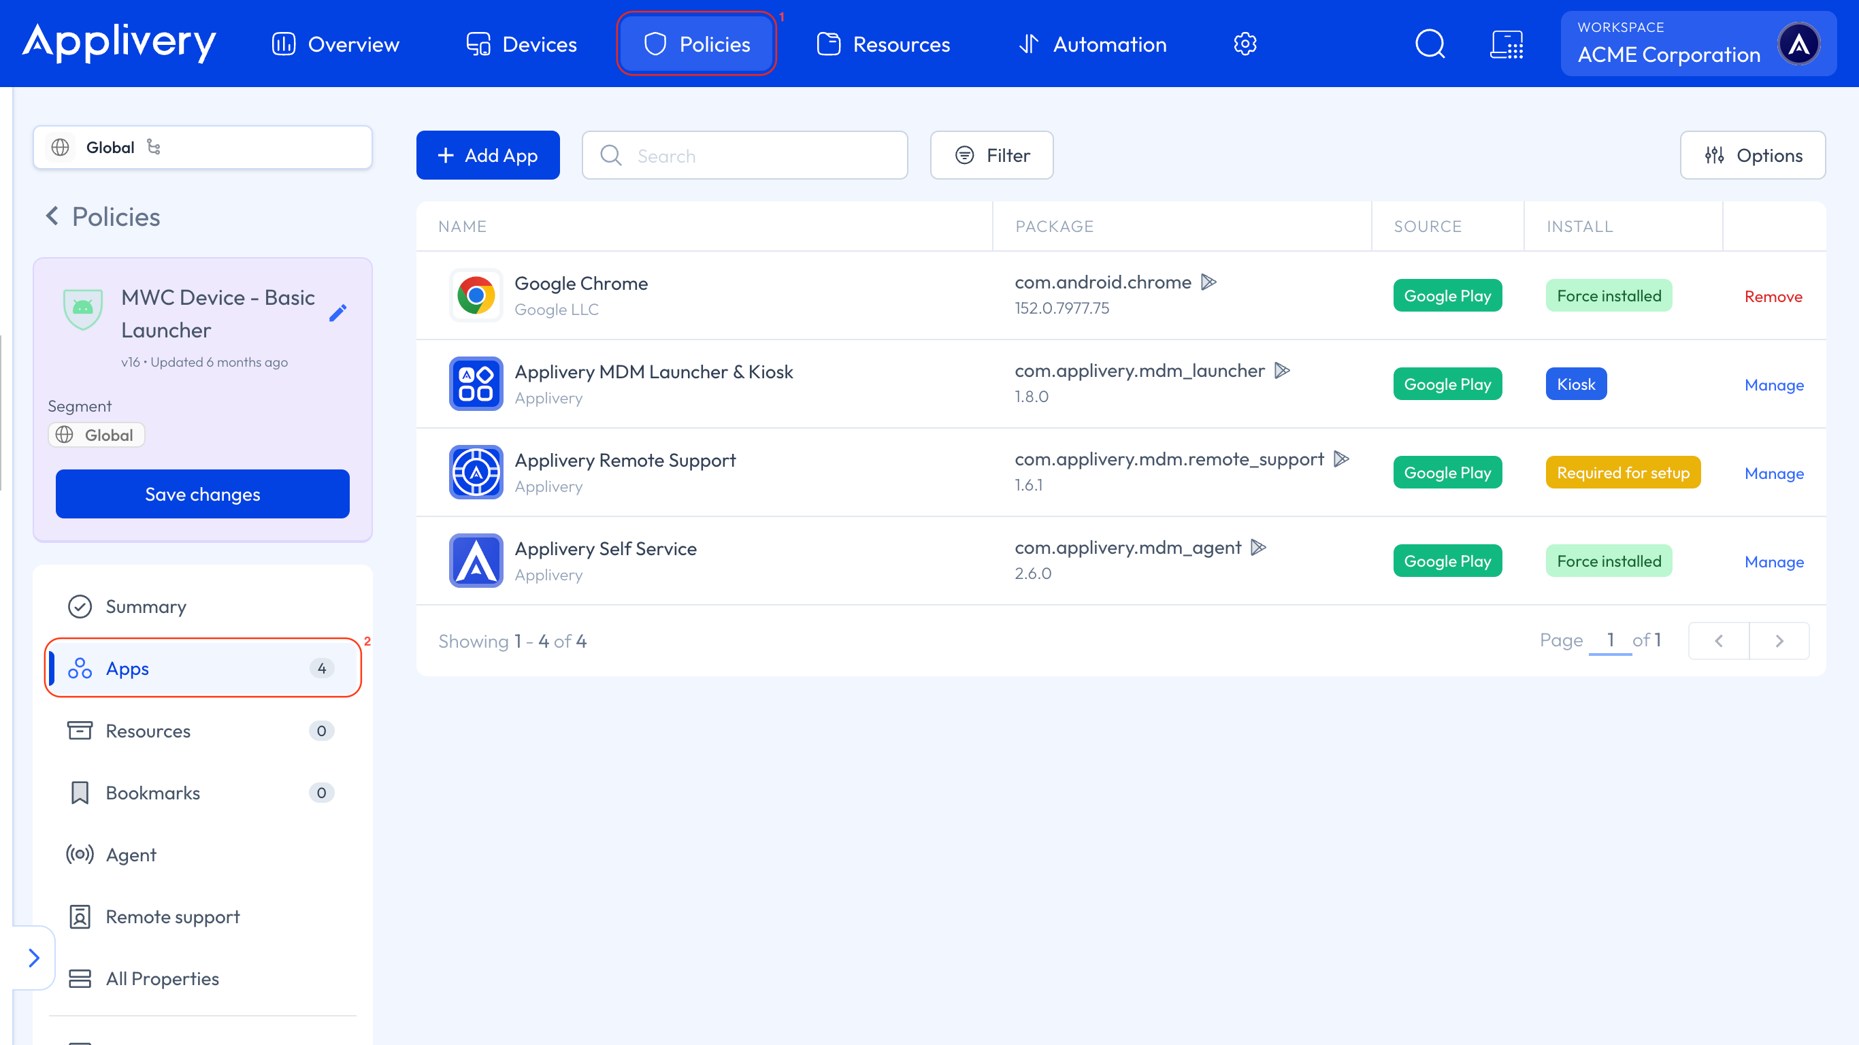
Task: Click the Applivery MDM Launcher & Kiosk icon
Action: [x=476, y=384]
